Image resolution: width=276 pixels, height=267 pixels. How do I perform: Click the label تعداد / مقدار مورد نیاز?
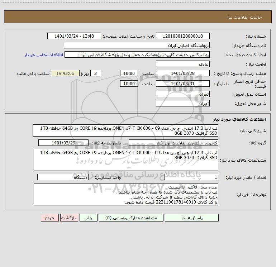(246, 178)
